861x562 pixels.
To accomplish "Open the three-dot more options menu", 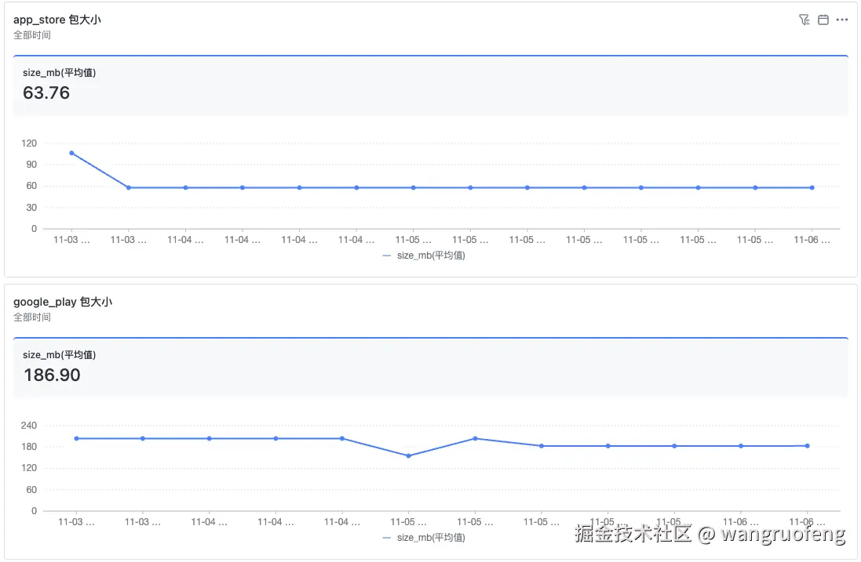I will point(842,20).
